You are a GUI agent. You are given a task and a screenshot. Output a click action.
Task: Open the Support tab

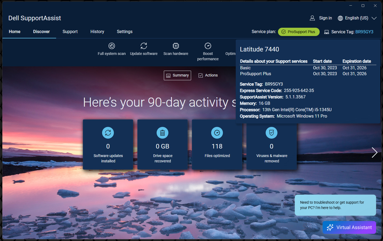click(70, 31)
